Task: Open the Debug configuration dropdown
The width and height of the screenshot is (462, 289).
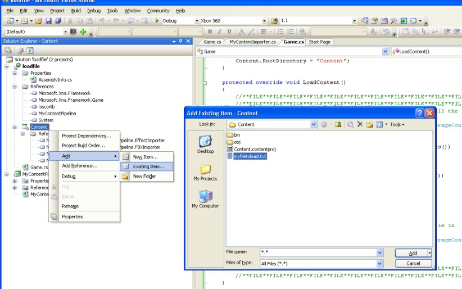Action: [197, 21]
